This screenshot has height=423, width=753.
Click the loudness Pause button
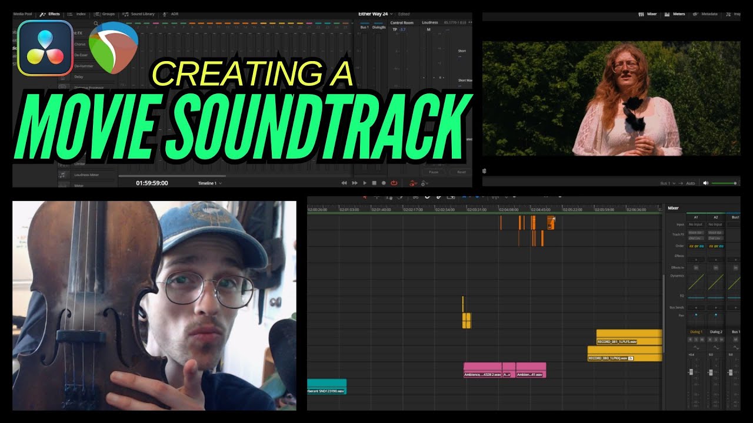coord(434,172)
